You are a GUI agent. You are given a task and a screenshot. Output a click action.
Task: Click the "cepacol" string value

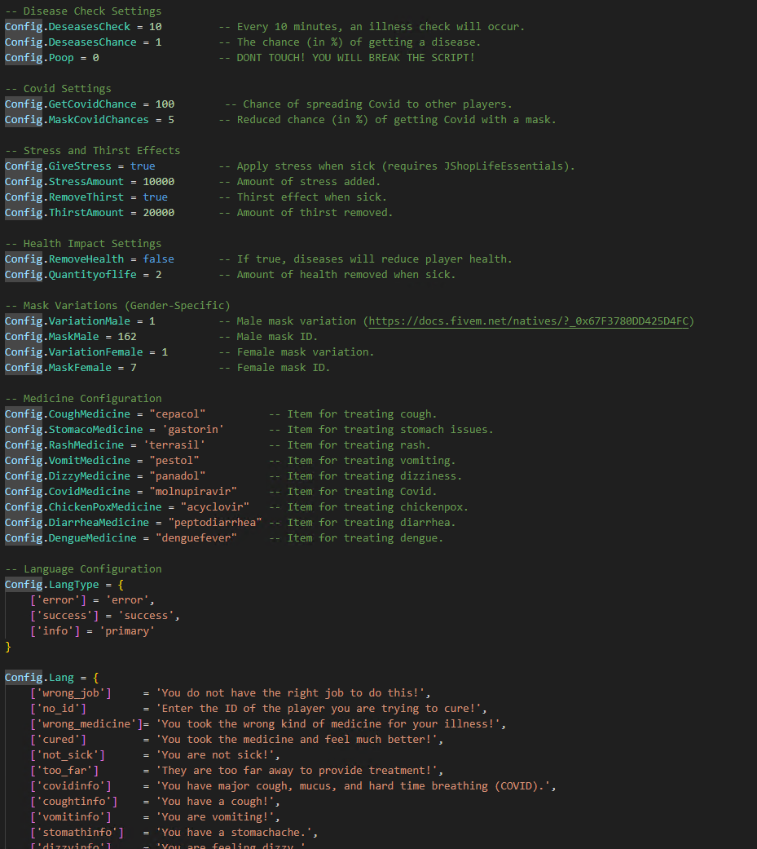(x=178, y=414)
